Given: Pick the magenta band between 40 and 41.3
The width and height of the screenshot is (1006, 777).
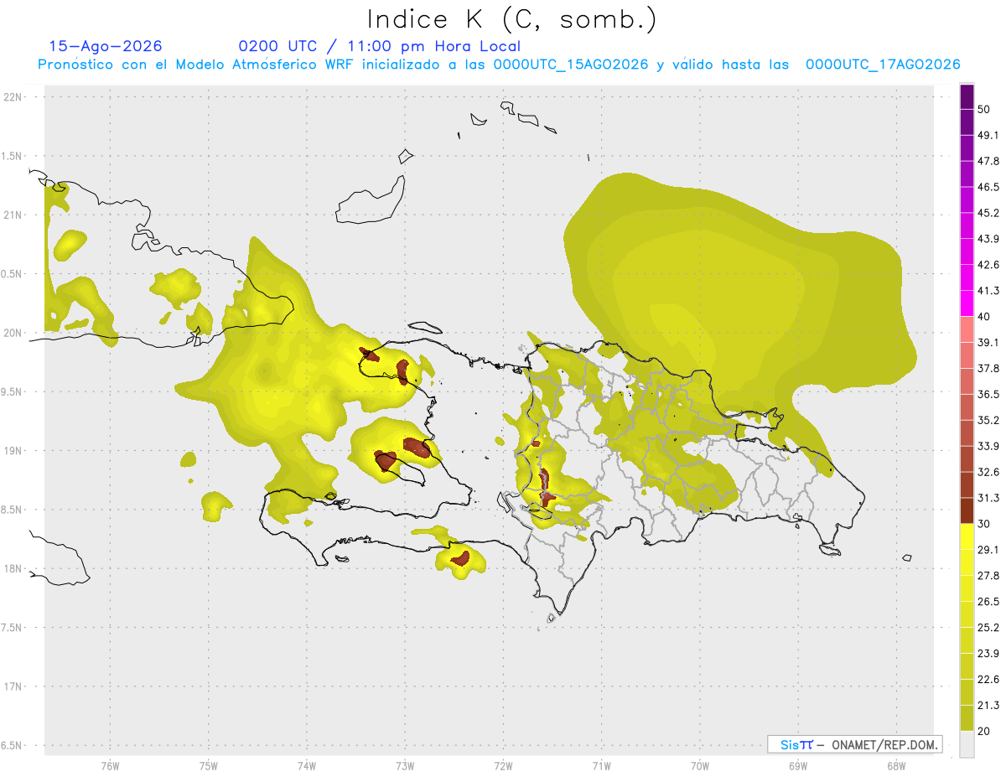Looking at the screenshot, I should pyautogui.click(x=967, y=303).
